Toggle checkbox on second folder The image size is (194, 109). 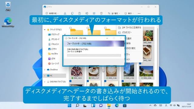tap(88, 28)
